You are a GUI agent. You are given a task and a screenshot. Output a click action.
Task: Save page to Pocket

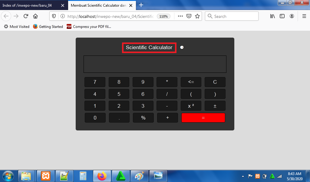tap(189, 16)
